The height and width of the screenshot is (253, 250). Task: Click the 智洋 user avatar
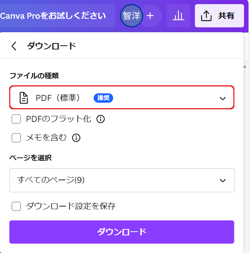click(x=132, y=16)
